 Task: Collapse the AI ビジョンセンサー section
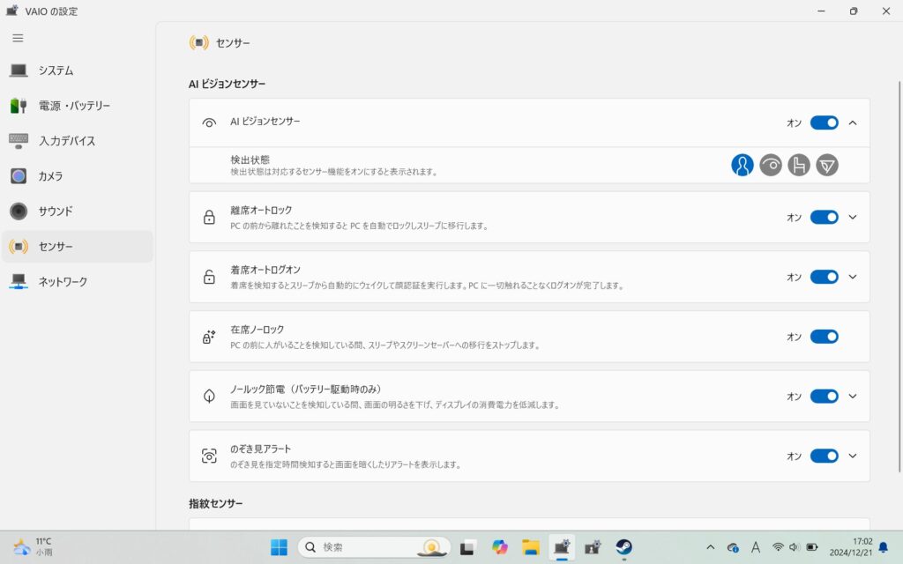point(853,122)
